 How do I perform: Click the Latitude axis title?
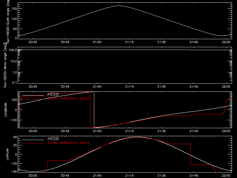tap(7, 154)
